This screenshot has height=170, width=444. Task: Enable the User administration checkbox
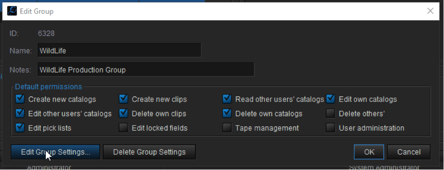tap(330, 128)
